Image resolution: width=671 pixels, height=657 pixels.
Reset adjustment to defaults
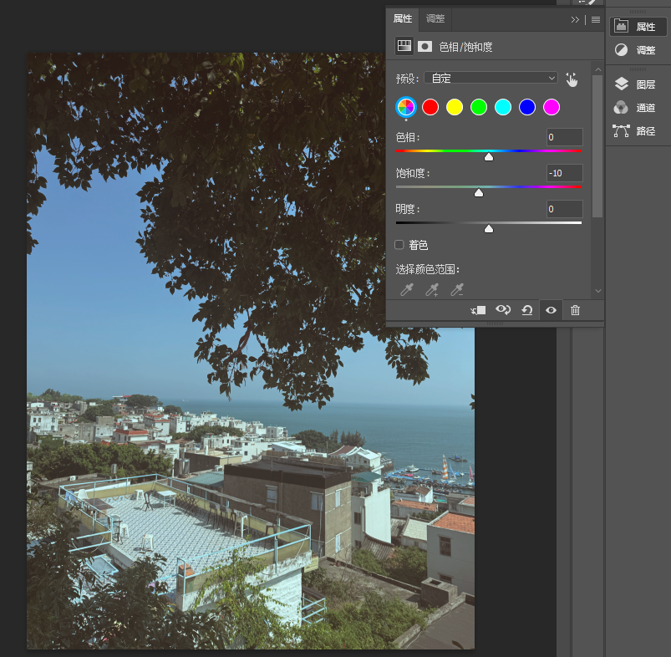tap(526, 310)
